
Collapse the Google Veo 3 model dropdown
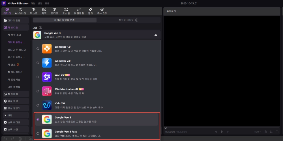[156, 35]
